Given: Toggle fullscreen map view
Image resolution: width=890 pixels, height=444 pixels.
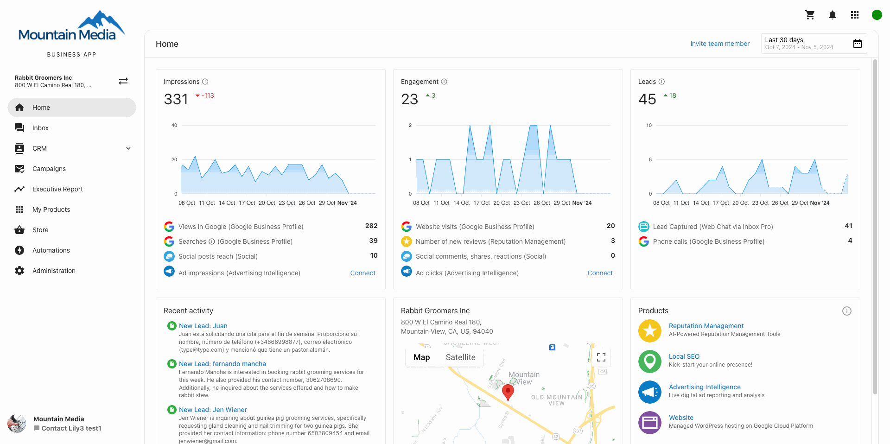Looking at the screenshot, I should [x=601, y=357].
